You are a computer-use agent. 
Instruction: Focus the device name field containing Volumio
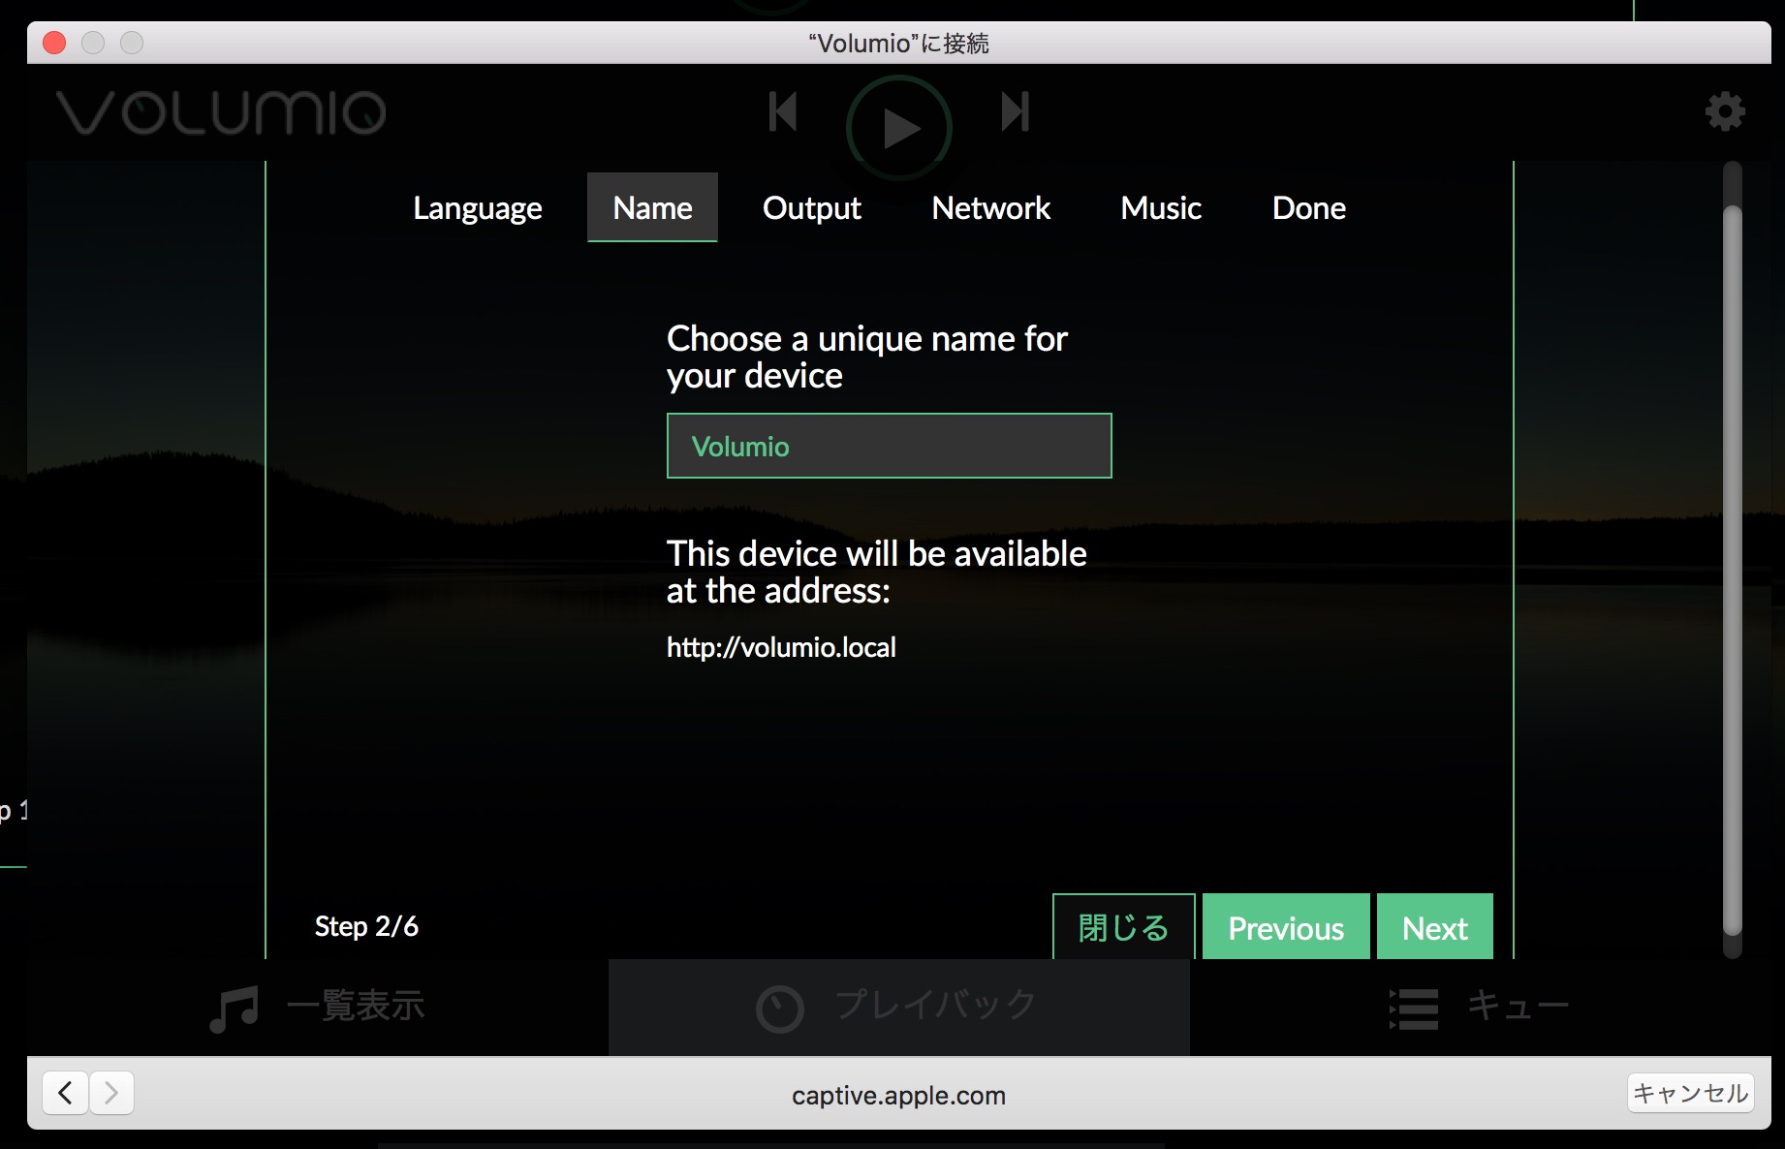pyautogui.click(x=889, y=447)
